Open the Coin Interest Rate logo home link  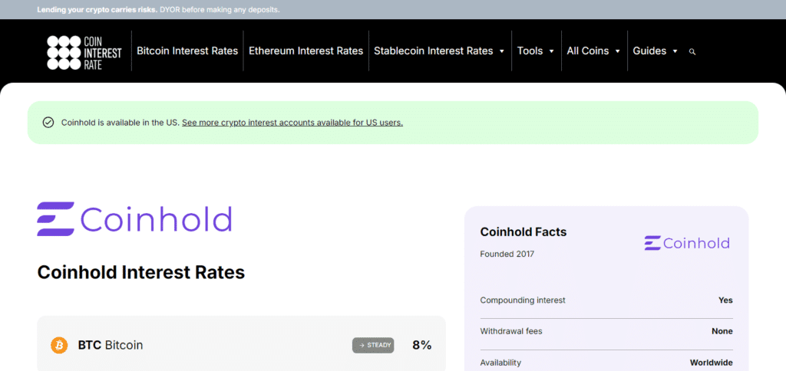click(x=84, y=53)
